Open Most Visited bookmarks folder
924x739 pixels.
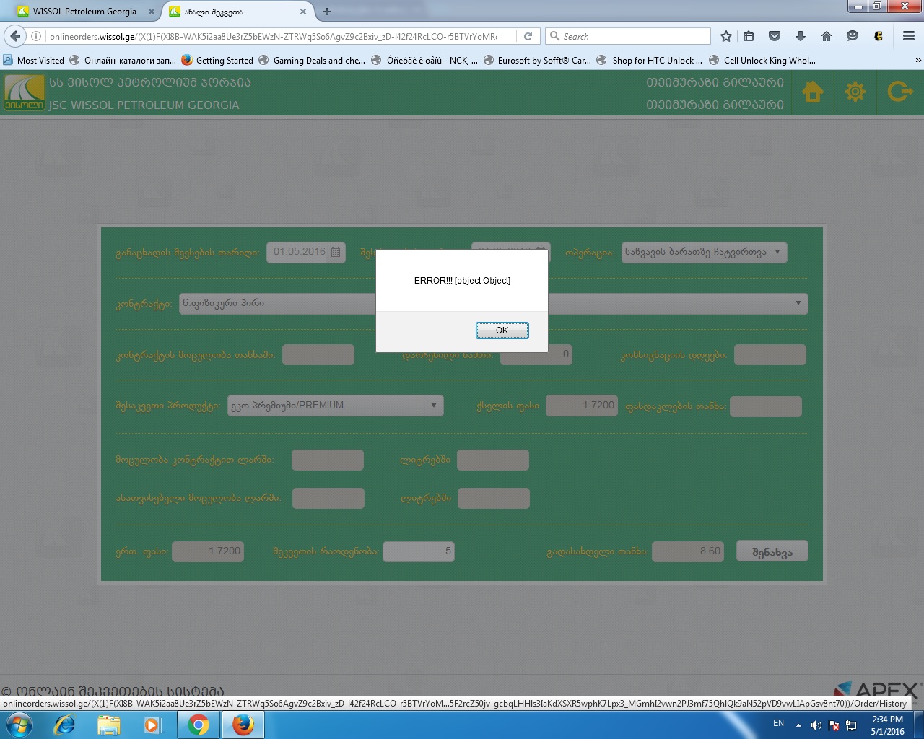tap(34, 60)
